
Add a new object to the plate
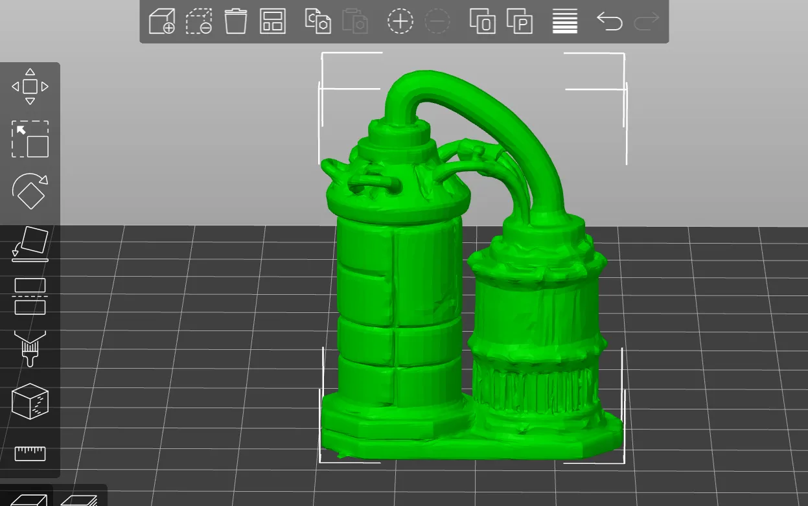(x=161, y=21)
